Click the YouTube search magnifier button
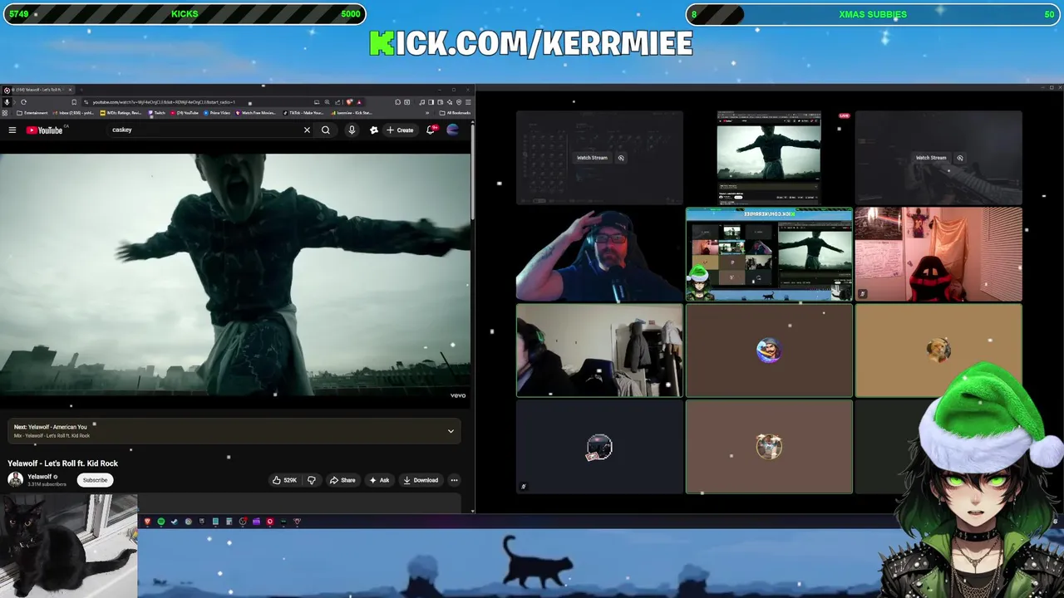1064x598 pixels. 326,130
